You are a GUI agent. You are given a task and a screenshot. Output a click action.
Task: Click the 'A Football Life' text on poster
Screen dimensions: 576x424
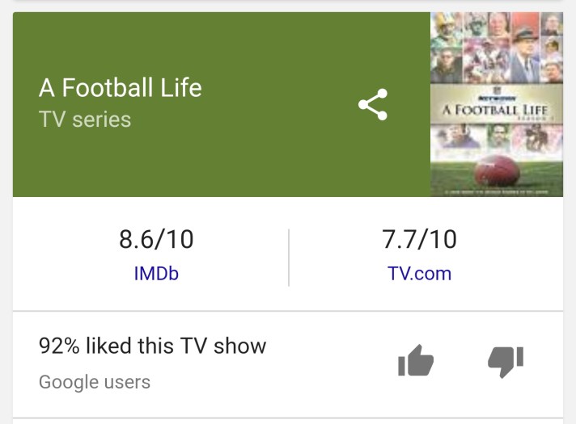[496, 110]
